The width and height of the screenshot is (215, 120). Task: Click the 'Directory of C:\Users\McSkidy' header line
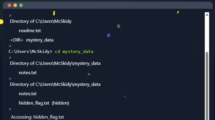coord(41,21)
